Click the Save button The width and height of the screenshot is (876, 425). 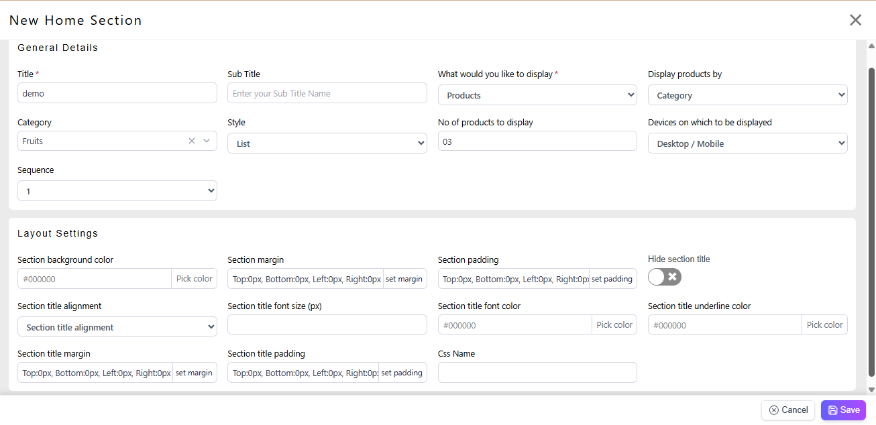[843, 410]
